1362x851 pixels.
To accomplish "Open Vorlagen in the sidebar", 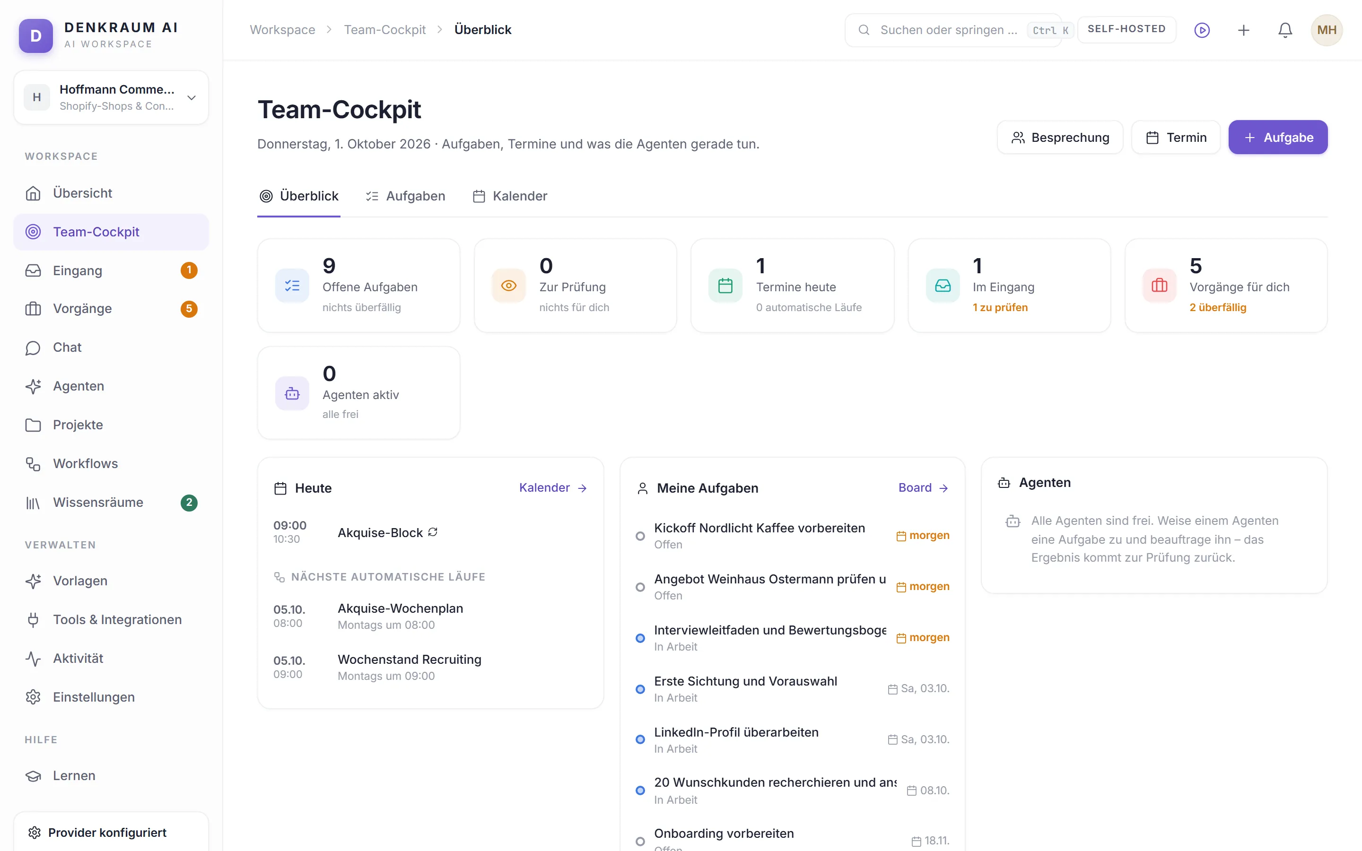I will click(111, 581).
